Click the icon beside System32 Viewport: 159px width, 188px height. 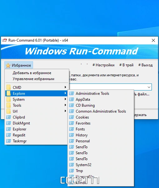click(71, 165)
